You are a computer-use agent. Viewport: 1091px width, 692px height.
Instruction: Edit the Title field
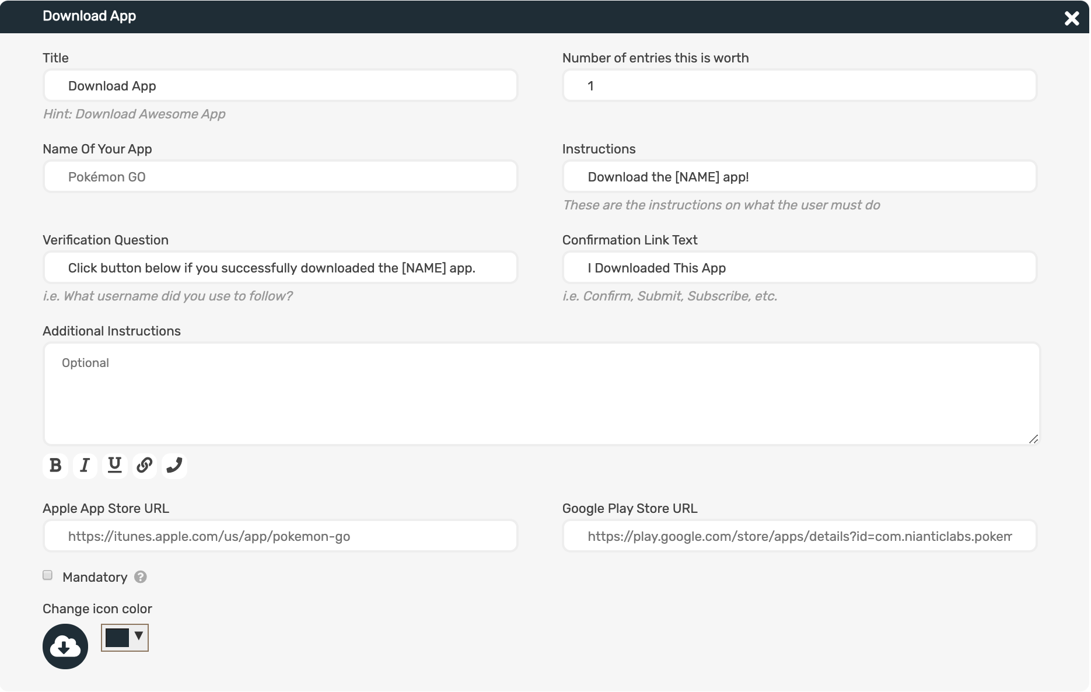[x=281, y=86]
